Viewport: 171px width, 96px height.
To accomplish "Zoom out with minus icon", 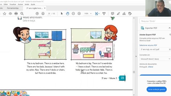I will click(73, 14).
